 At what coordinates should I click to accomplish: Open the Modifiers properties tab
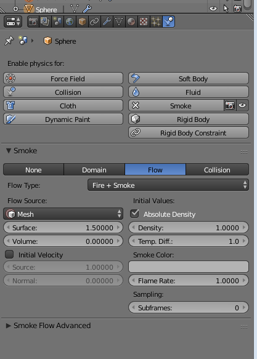point(107,22)
